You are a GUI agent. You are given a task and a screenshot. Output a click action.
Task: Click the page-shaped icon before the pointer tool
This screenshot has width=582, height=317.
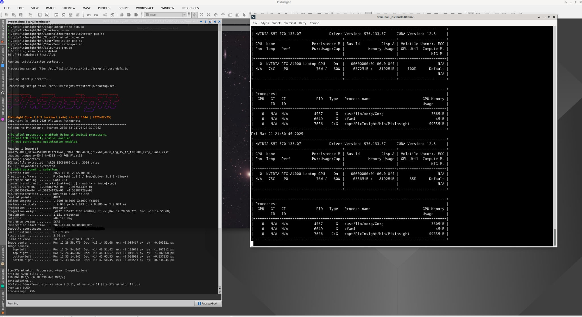(x=237, y=15)
